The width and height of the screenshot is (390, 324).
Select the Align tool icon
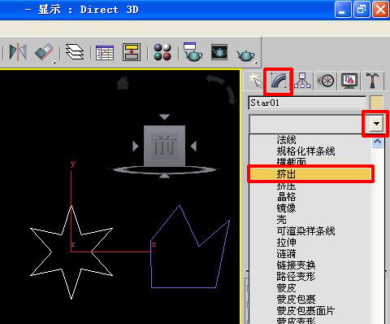click(44, 52)
